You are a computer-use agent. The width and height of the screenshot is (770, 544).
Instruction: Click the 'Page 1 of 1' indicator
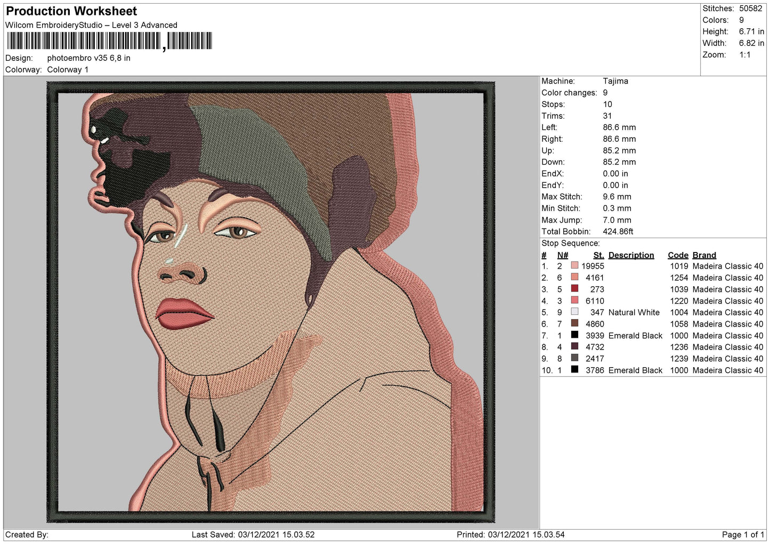743,534
